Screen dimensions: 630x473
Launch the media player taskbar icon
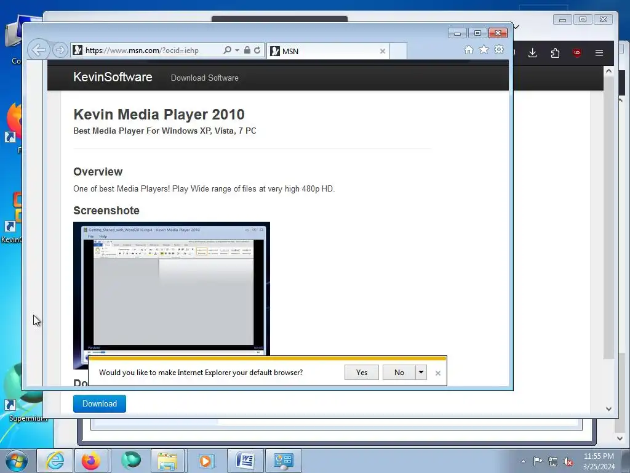pyautogui.click(x=205, y=461)
